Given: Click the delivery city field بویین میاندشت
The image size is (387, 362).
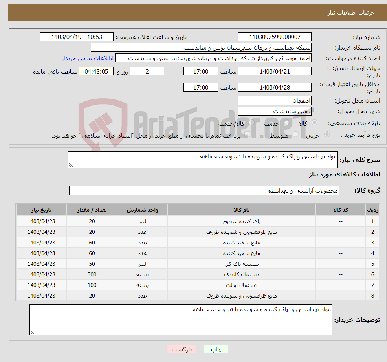Looking at the screenshot, I should click(x=275, y=111).
